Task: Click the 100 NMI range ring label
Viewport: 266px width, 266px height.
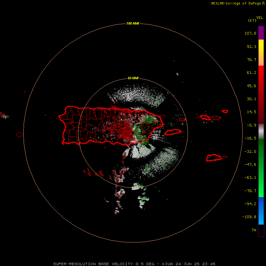Action: tap(133, 23)
